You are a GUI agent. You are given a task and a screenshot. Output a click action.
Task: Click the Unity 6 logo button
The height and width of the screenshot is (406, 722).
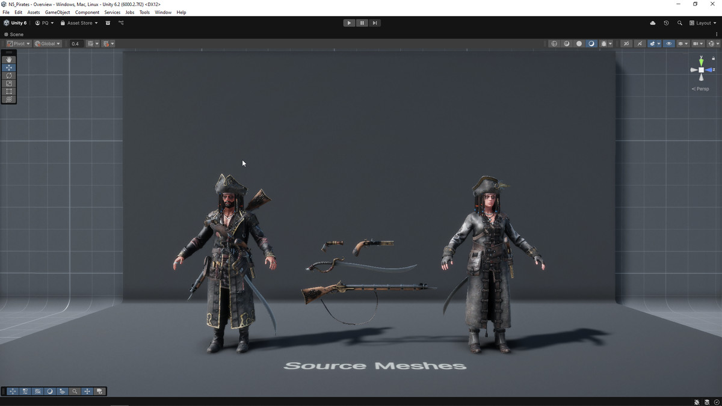[x=15, y=23]
